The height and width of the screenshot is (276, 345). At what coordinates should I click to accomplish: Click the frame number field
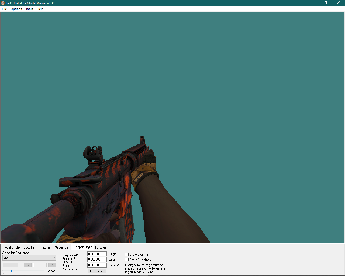[40, 265]
